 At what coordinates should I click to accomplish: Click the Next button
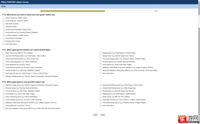(103, 115)
